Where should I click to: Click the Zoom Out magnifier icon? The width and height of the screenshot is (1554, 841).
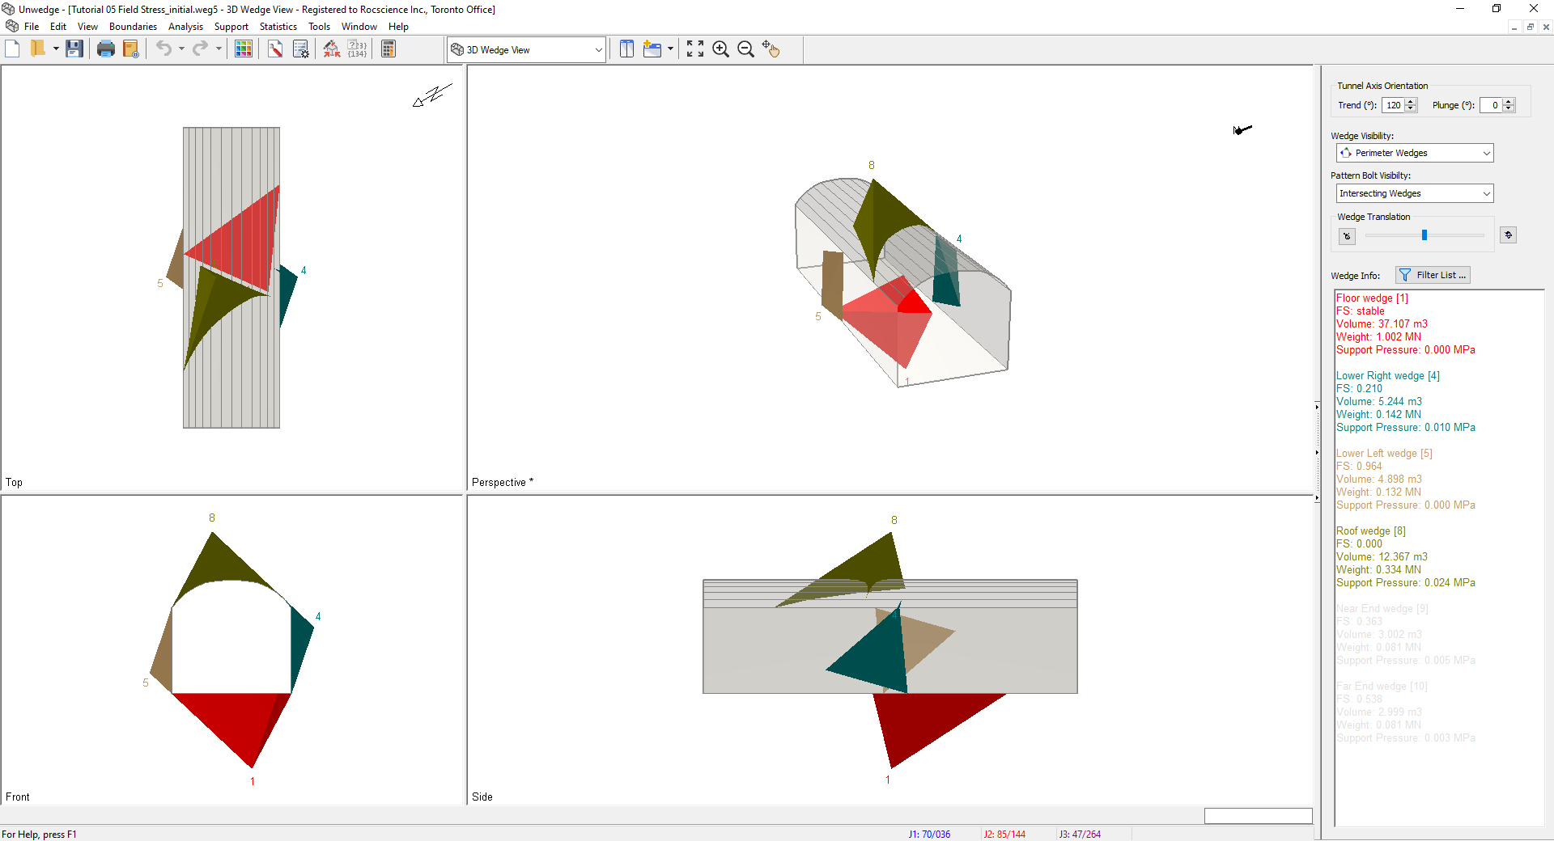click(x=745, y=49)
